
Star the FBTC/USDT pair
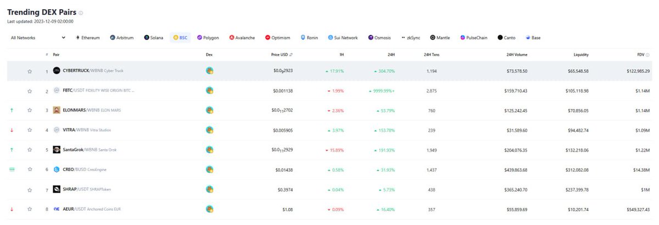[x=30, y=91]
